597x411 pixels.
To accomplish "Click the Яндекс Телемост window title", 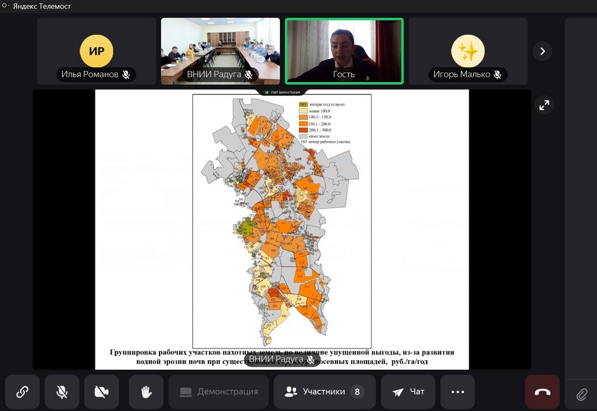I will (42, 6).
